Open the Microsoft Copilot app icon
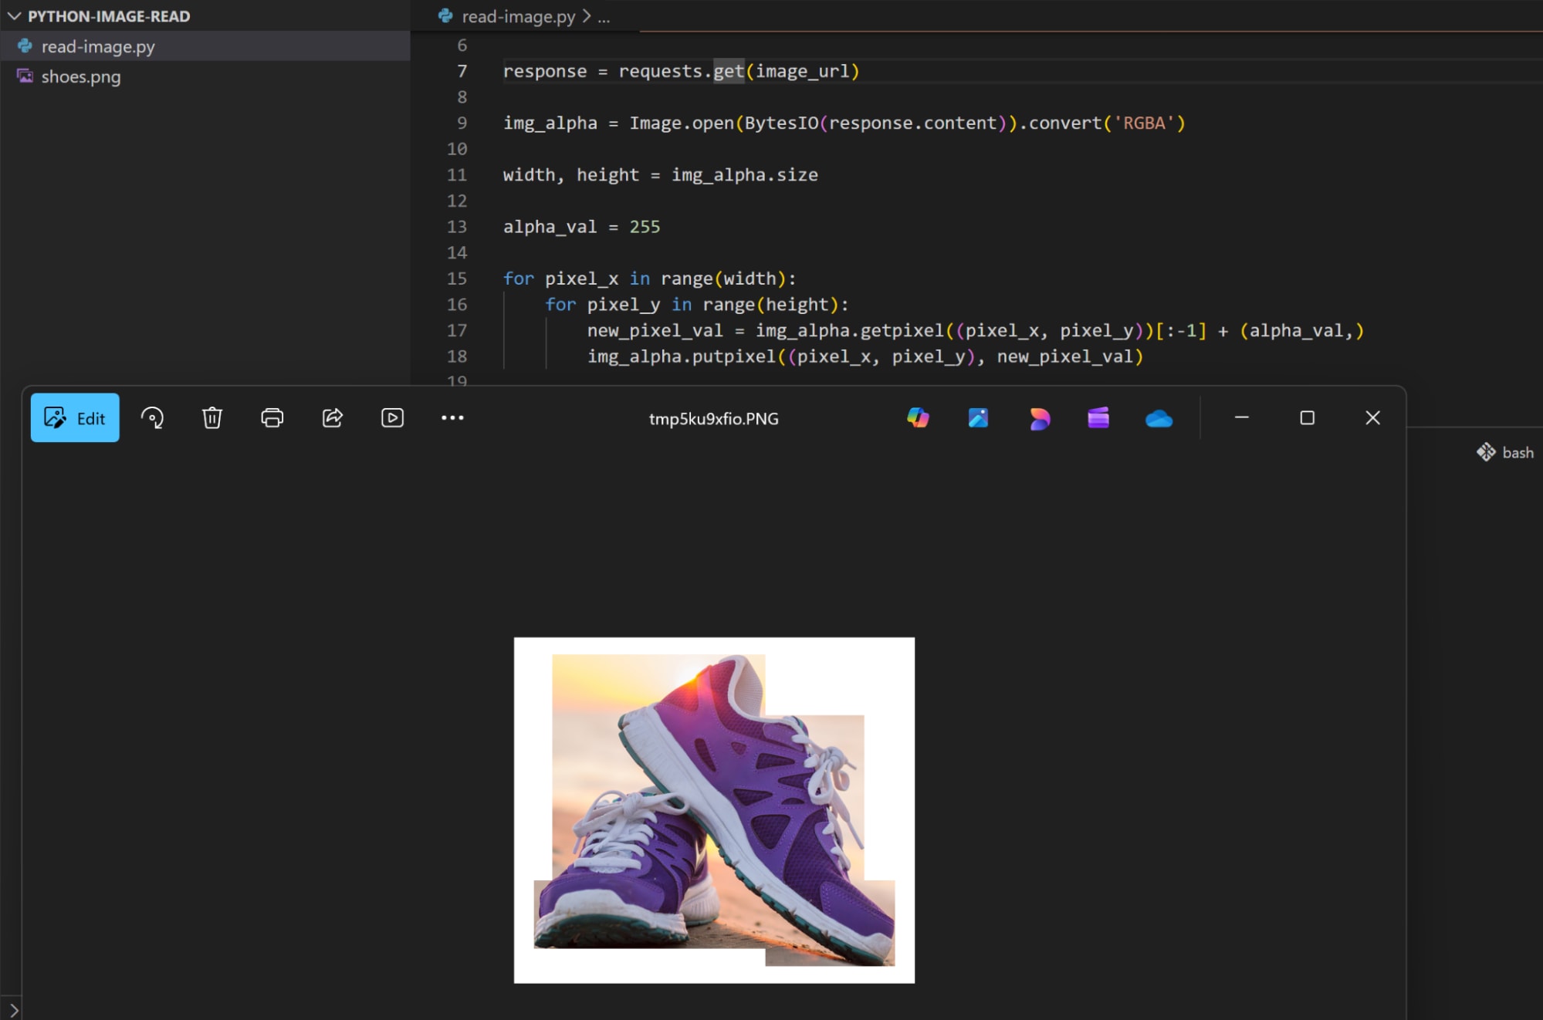The height and width of the screenshot is (1020, 1543). pos(918,418)
